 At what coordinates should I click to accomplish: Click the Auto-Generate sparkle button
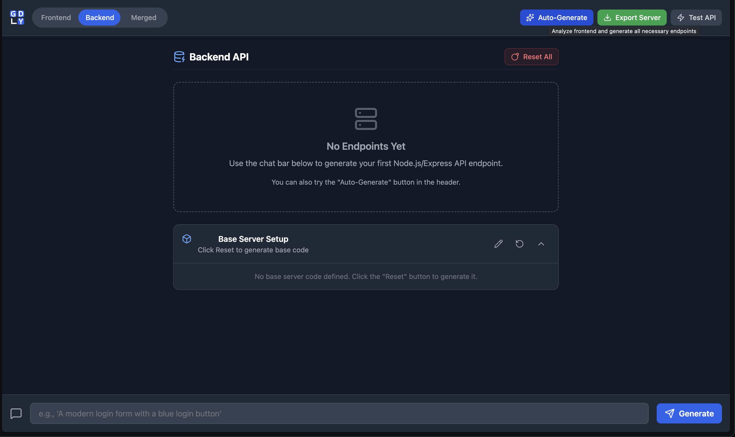[x=556, y=18]
